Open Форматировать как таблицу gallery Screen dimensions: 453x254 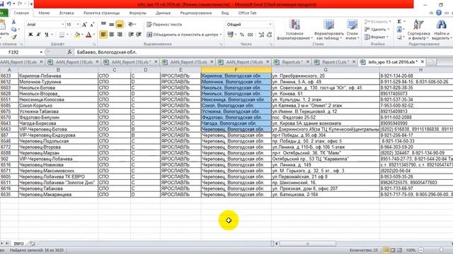[x=328, y=30]
